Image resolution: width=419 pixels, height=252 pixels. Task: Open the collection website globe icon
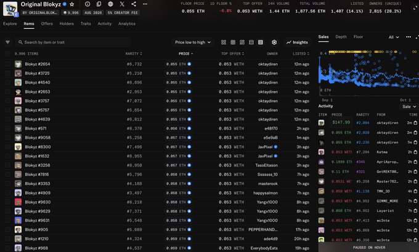(110, 4)
